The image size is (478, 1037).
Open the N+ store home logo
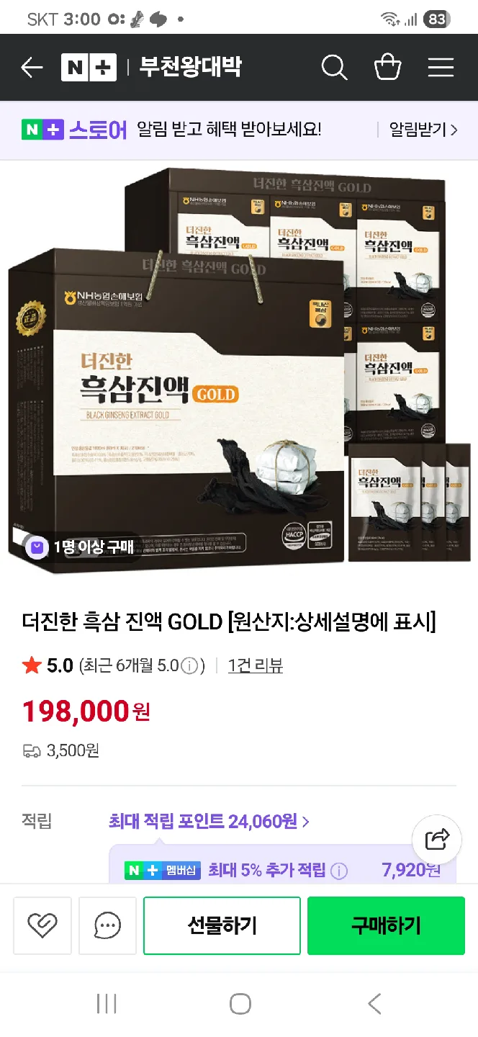[x=89, y=68]
